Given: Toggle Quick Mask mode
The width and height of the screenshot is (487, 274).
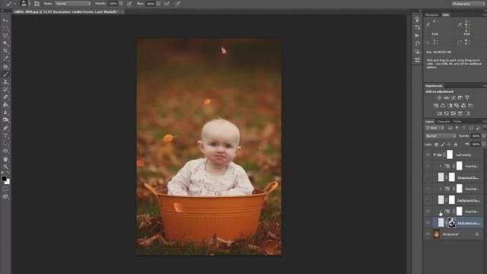Looking at the screenshot, I should coord(5,189).
